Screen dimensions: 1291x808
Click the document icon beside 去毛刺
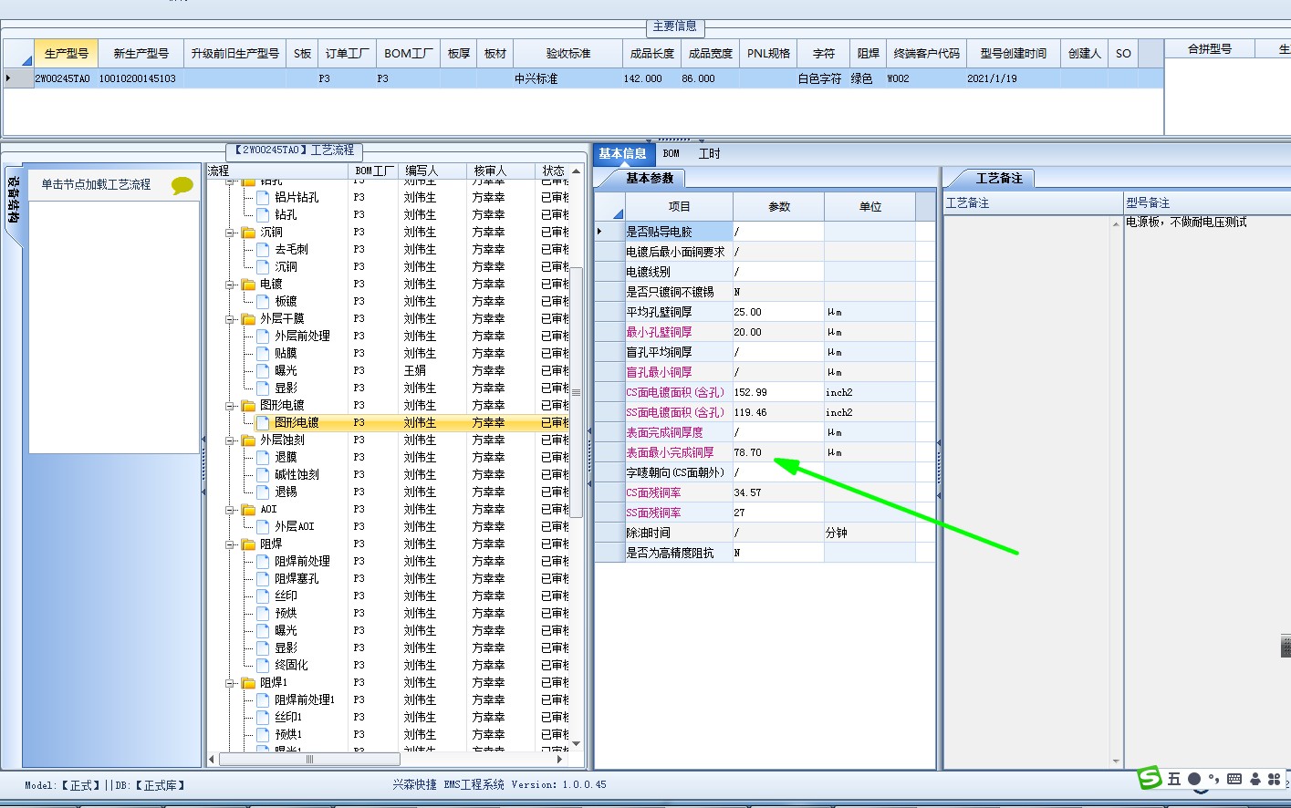click(x=263, y=249)
